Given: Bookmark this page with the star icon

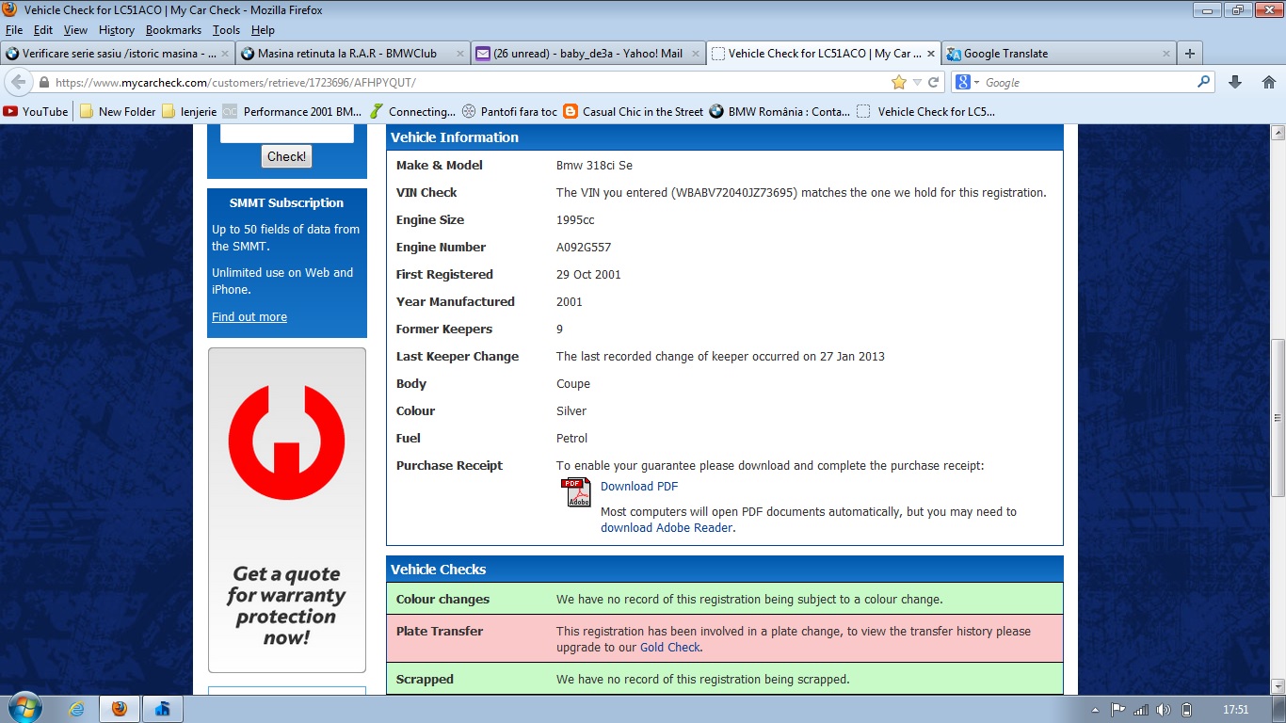Looking at the screenshot, I should (x=899, y=82).
